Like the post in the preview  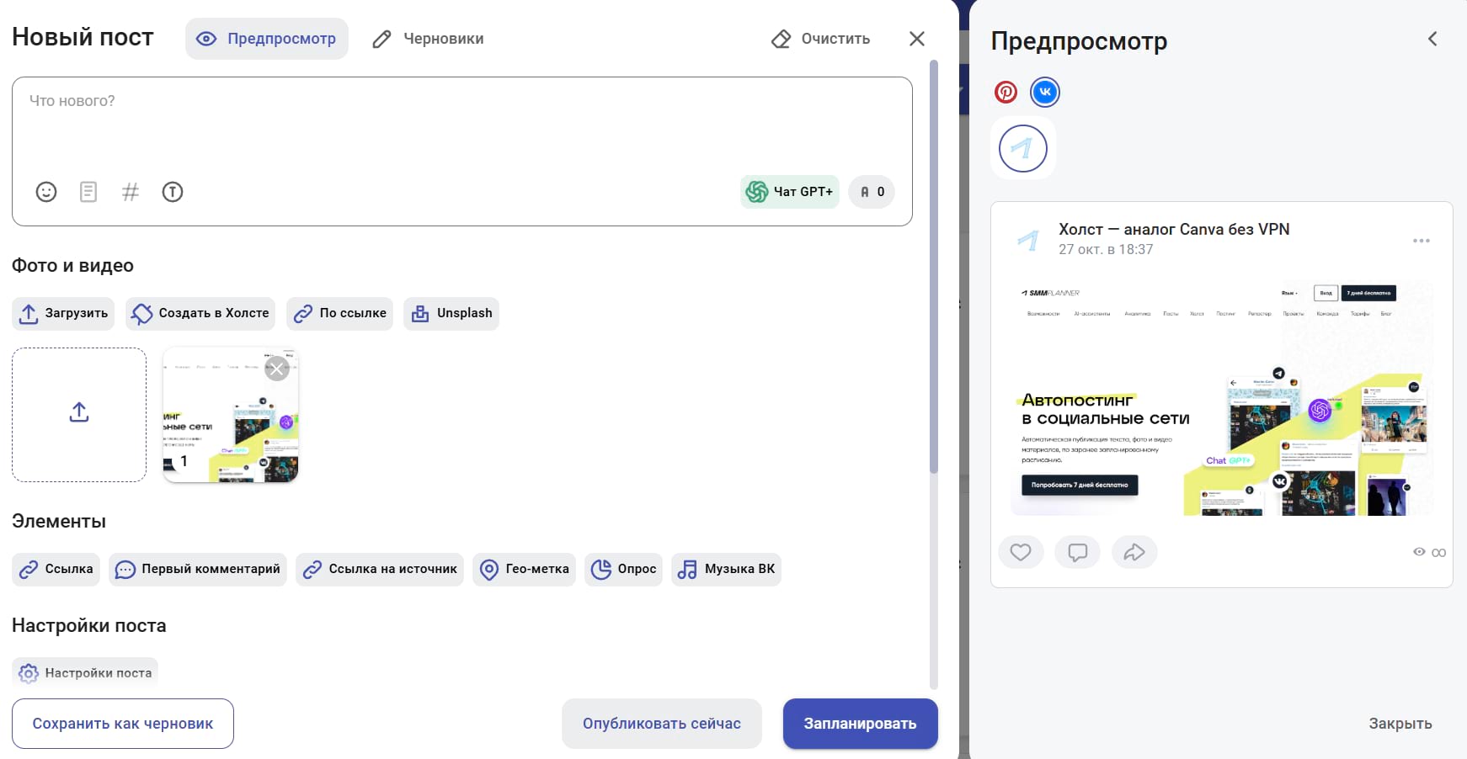pyautogui.click(x=1021, y=552)
